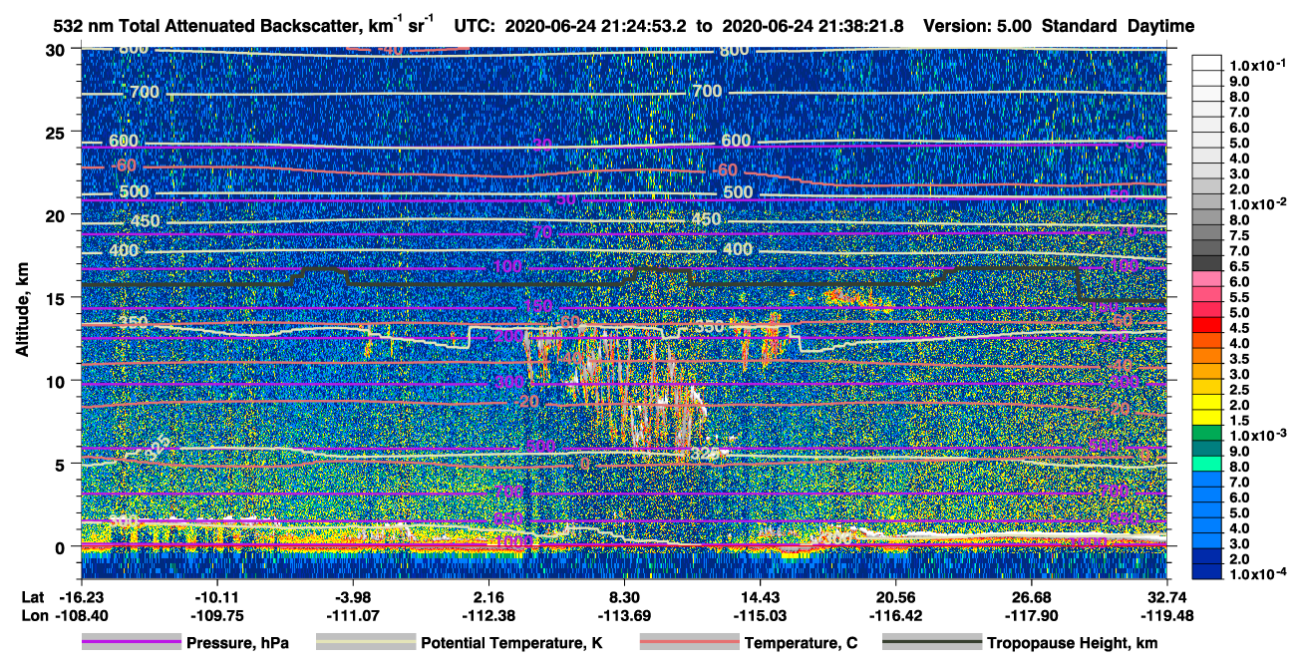
Task: Click longitude value '-108.40'
Action: [x=81, y=615]
